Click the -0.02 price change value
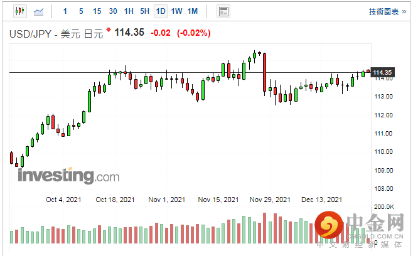Viewport: 413px width, 256px height. click(161, 33)
